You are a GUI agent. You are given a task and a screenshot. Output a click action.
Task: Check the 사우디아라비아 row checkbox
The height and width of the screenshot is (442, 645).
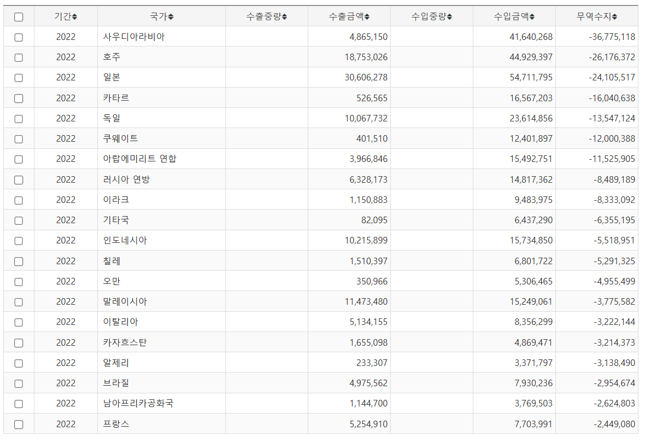(x=19, y=37)
